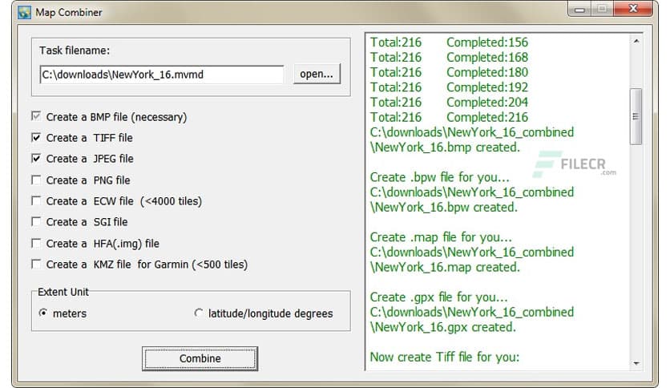Uncheck the Create a JPEG file checkbox
The width and height of the screenshot is (670, 388).
pyautogui.click(x=36, y=159)
